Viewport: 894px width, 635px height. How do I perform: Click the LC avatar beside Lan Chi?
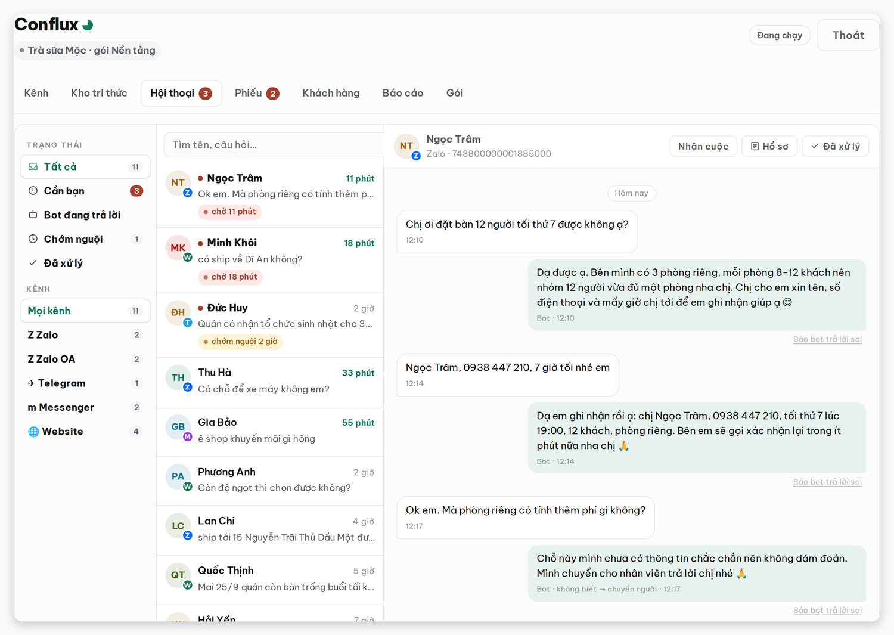coord(178,526)
